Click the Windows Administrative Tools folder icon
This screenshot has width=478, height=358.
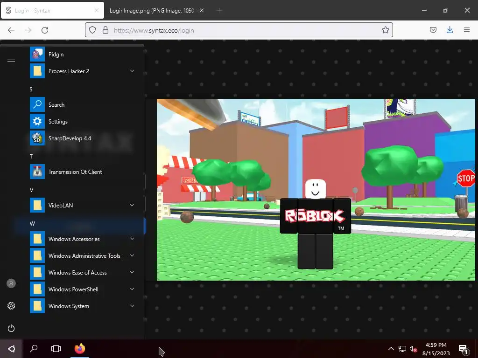(37, 256)
